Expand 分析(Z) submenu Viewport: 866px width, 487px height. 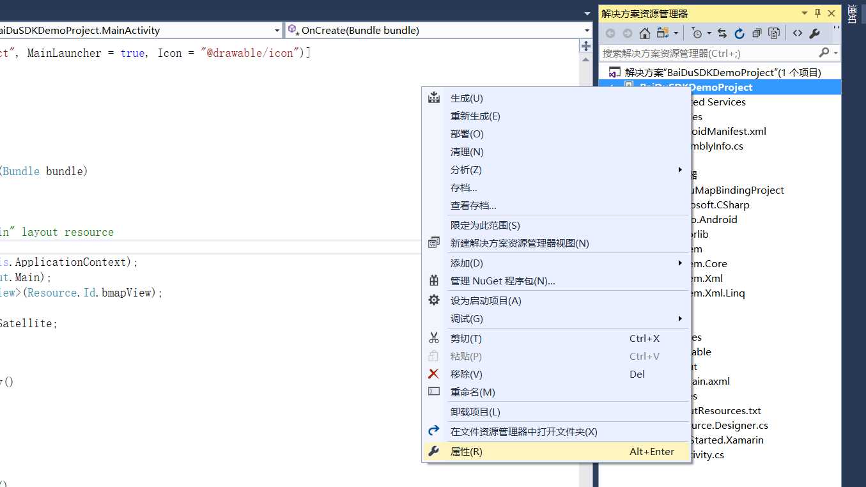pyautogui.click(x=555, y=170)
